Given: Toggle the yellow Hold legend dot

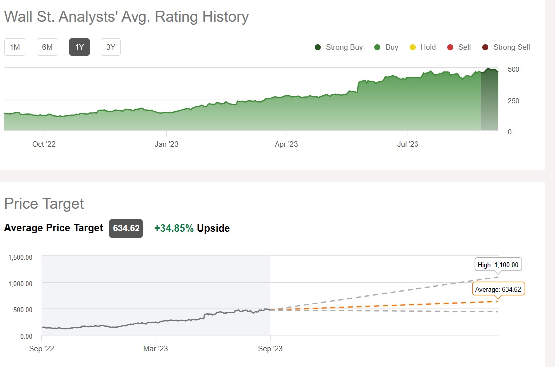Looking at the screenshot, I should point(412,47).
